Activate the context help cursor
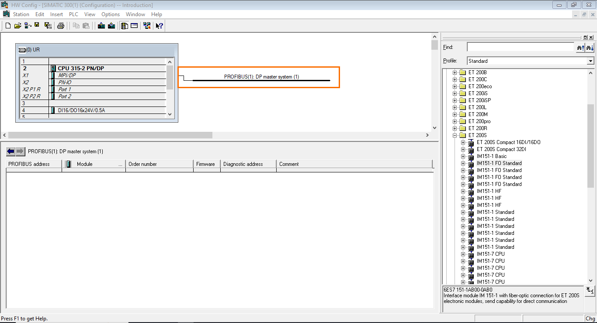The height and width of the screenshot is (323, 597). coord(159,25)
